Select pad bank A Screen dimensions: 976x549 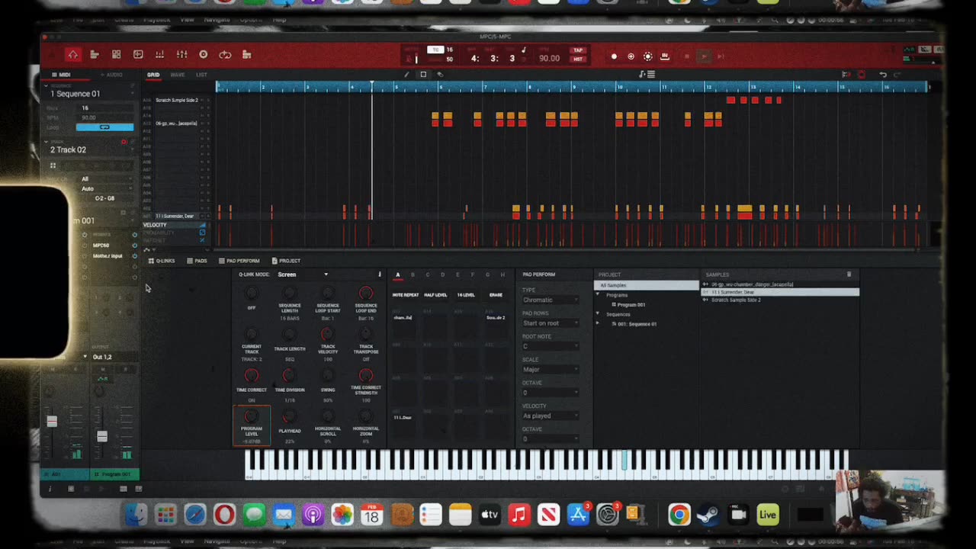397,274
